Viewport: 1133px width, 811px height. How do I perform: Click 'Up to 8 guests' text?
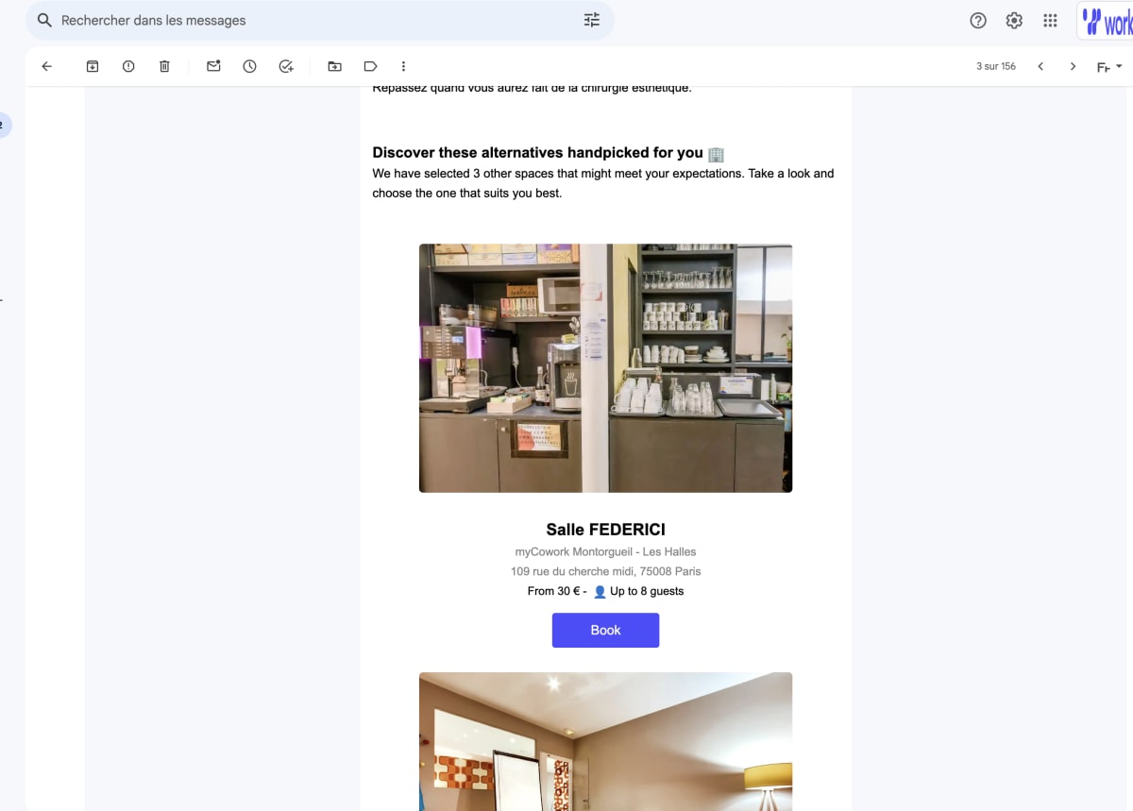(647, 591)
